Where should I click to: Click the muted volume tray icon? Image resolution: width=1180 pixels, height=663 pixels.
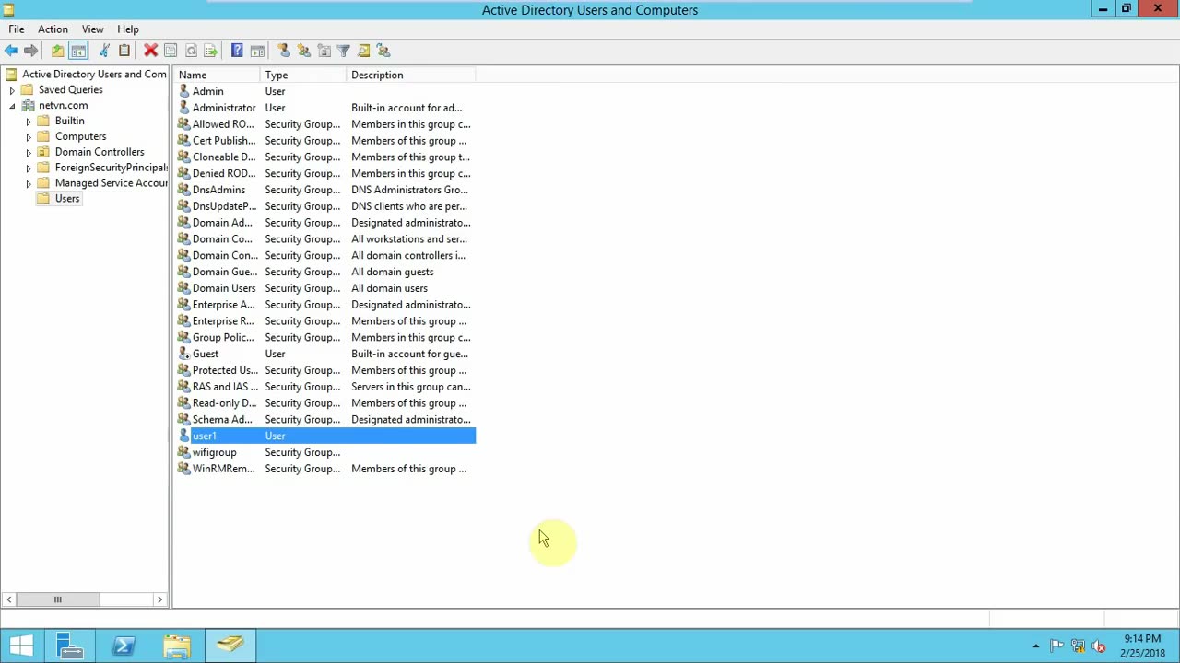1098,646
